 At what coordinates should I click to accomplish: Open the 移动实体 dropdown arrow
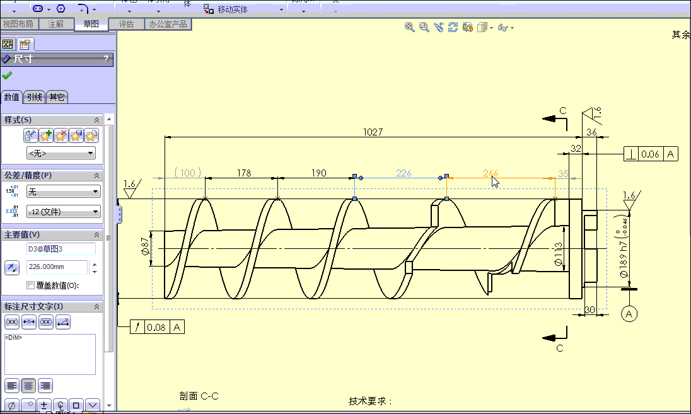[281, 9]
